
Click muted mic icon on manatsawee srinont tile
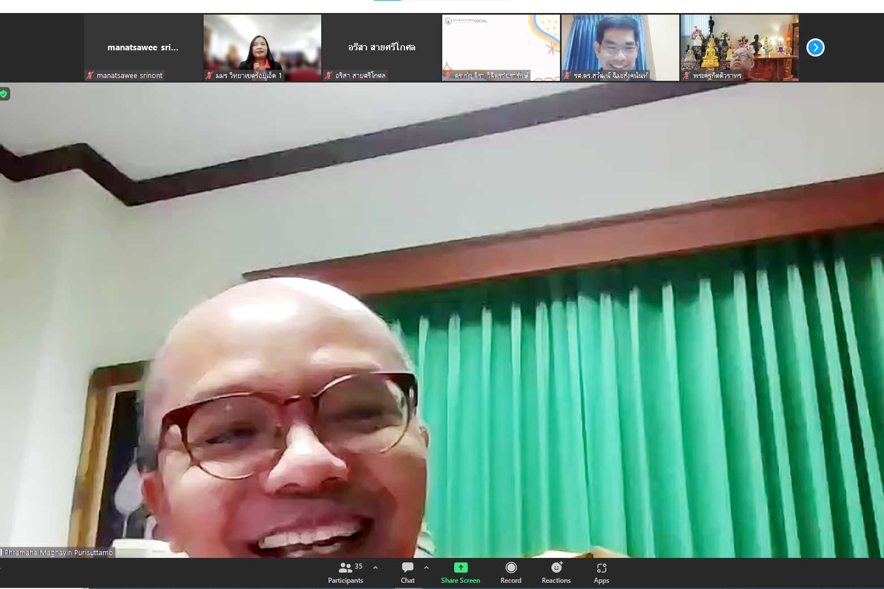(90, 75)
